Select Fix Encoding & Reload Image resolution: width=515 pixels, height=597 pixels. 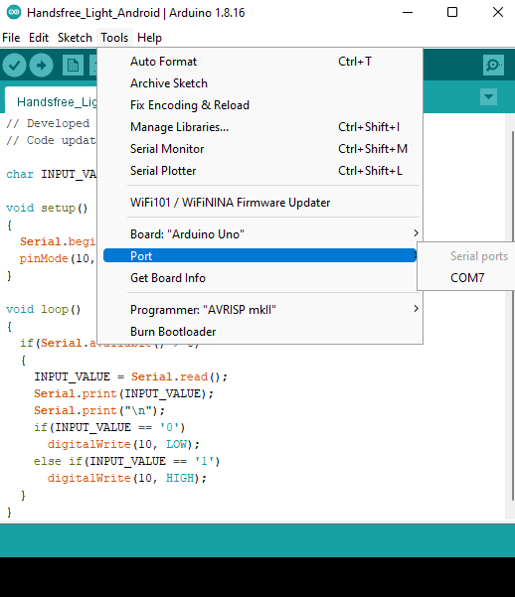[x=261, y=105]
